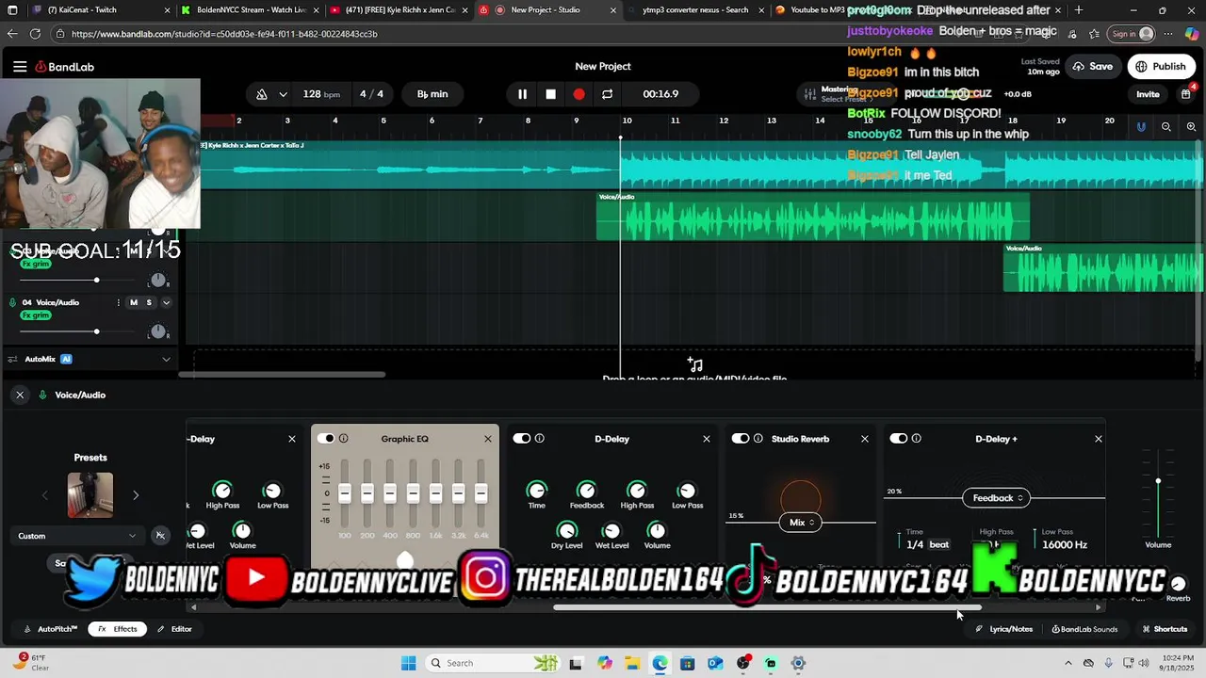Open the 128 bpm tempo setting
This screenshot has width=1206, height=678.
coord(321,94)
